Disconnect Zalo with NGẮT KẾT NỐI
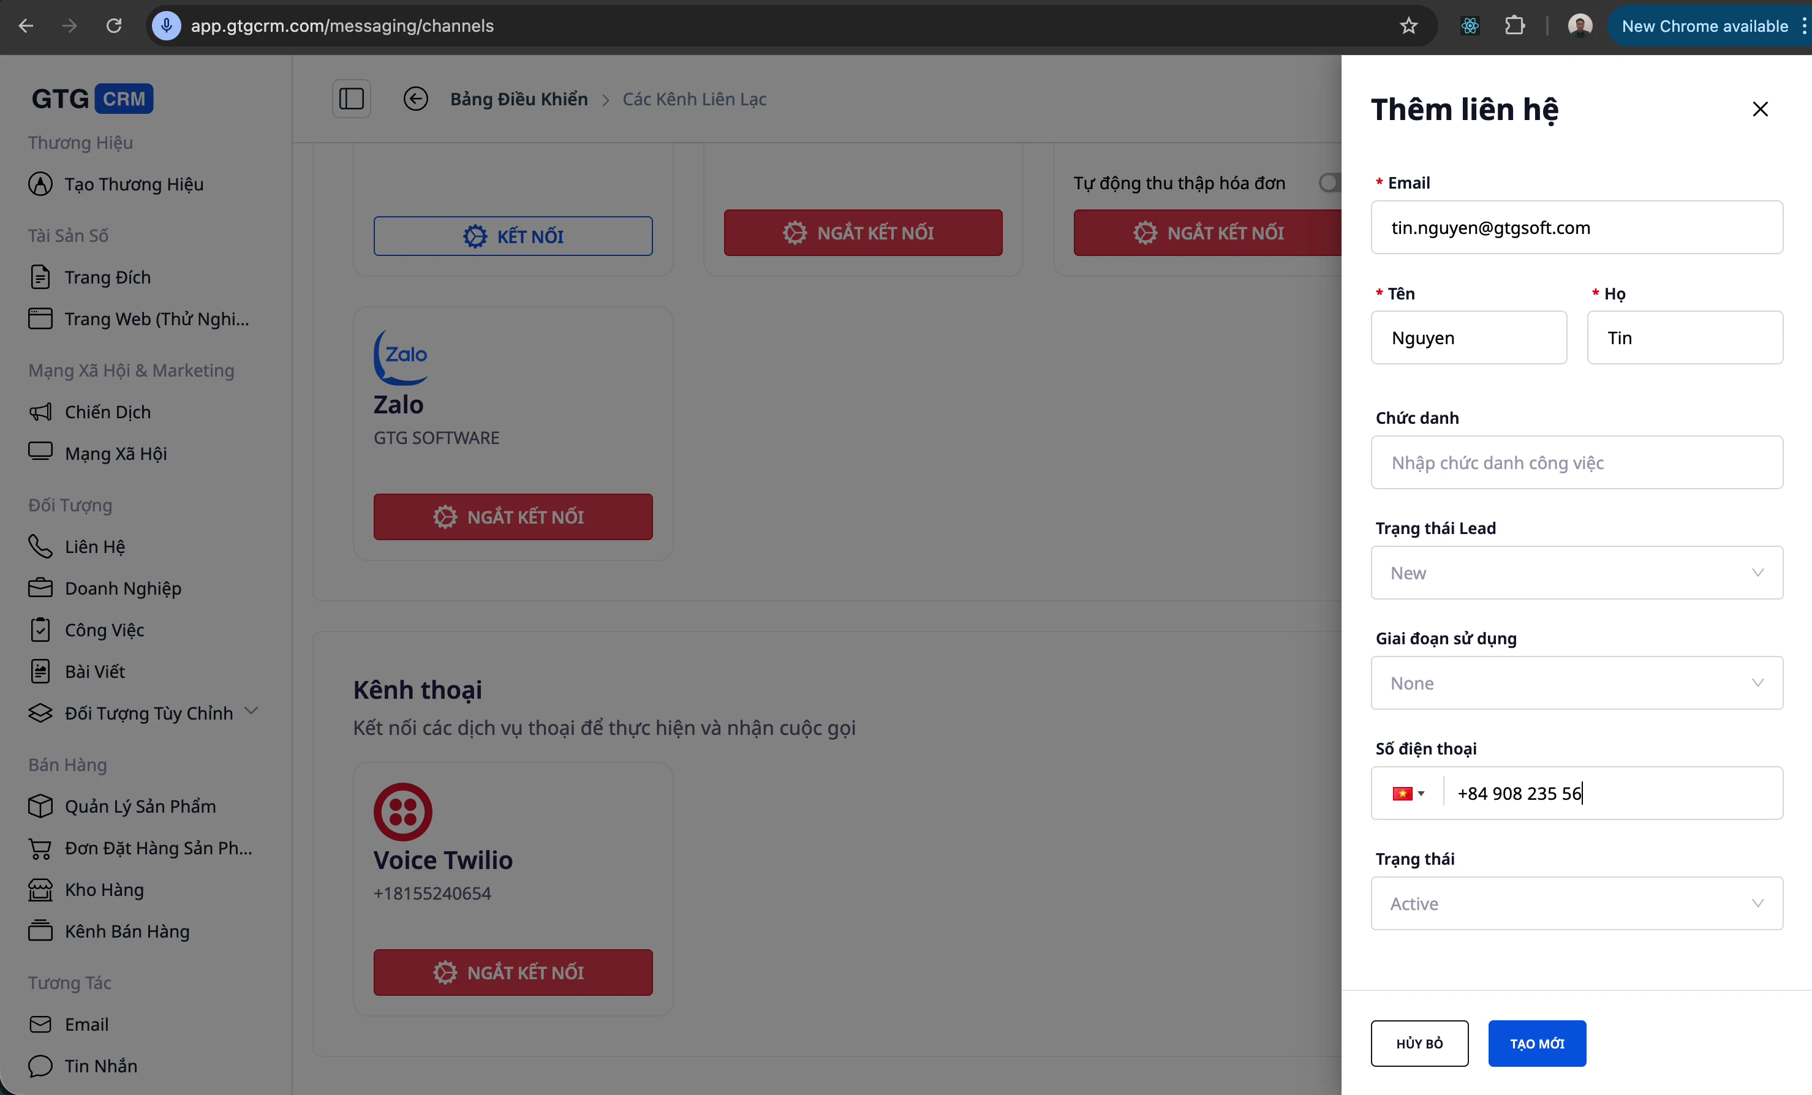Viewport: 1812px width, 1095px height. point(513,516)
